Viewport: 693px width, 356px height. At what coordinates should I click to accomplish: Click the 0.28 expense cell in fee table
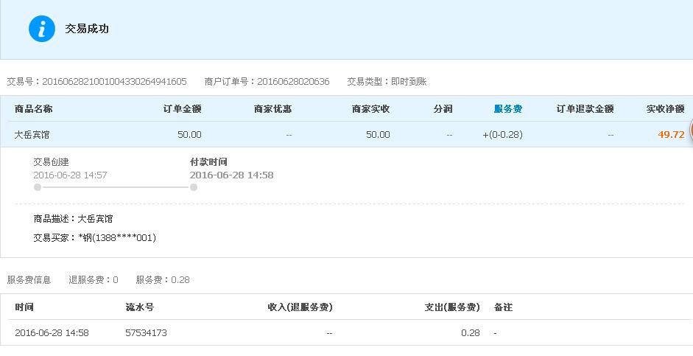[471, 333]
